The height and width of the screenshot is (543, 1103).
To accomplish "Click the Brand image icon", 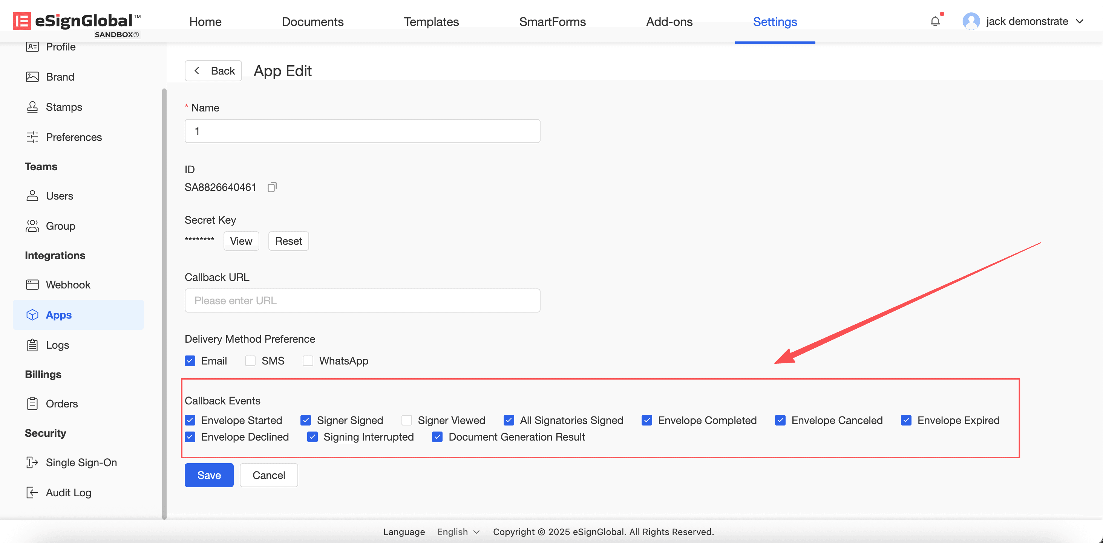I will point(32,77).
